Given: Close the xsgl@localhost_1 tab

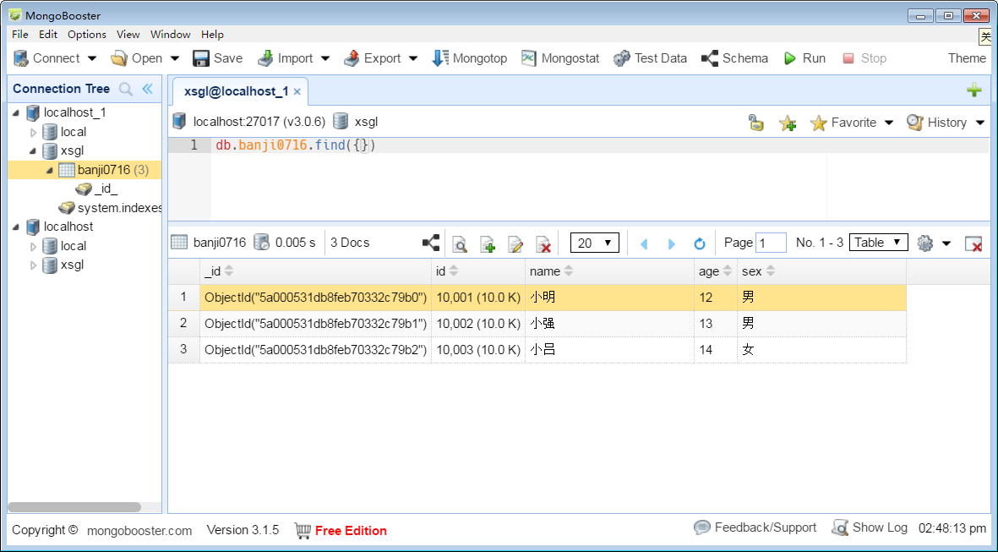Looking at the screenshot, I should tap(297, 91).
